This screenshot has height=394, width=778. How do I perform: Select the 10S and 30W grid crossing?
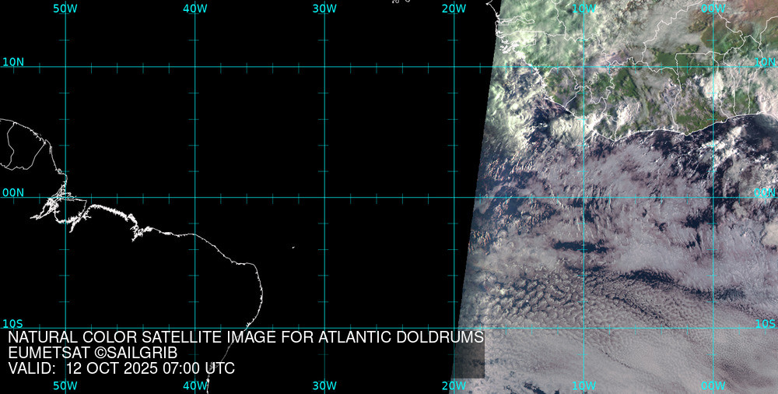click(324, 328)
